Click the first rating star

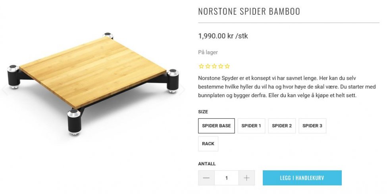coord(201,66)
